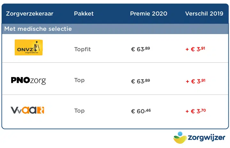The height and width of the screenshot is (148, 230).
Task: Click the Met medische selectie section bar
Action: [x=115, y=29]
